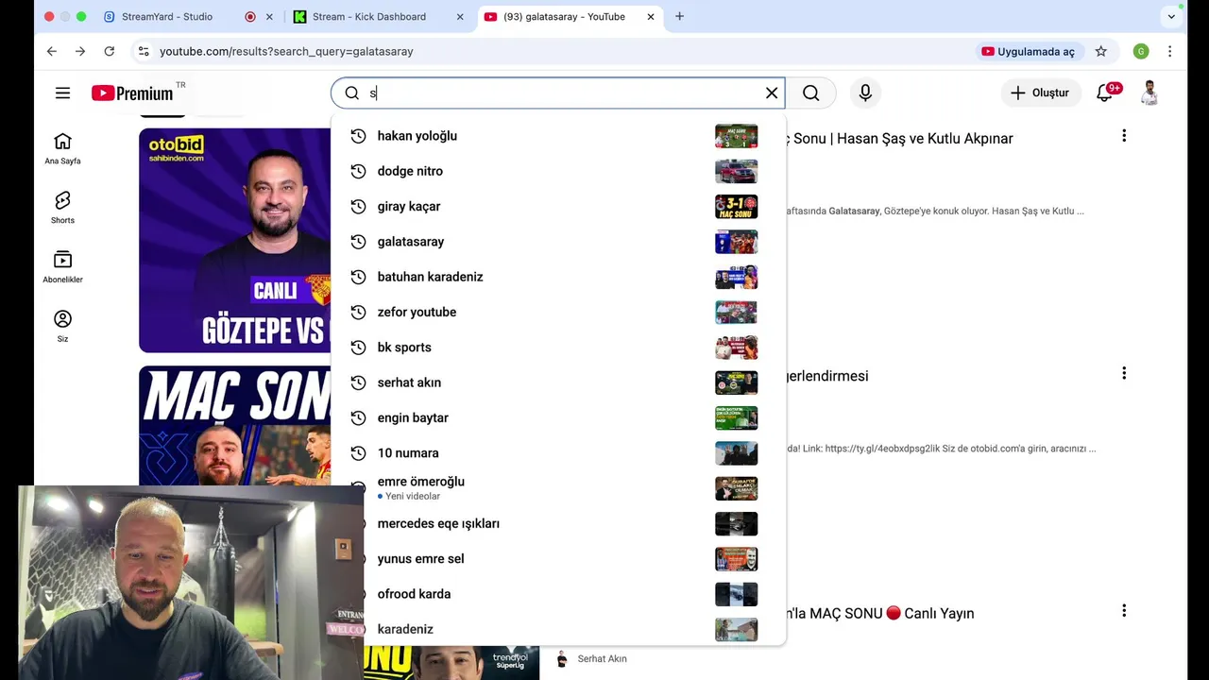Go back with the browser back arrow
The width and height of the screenshot is (1209, 680).
pyautogui.click(x=51, y=51)
